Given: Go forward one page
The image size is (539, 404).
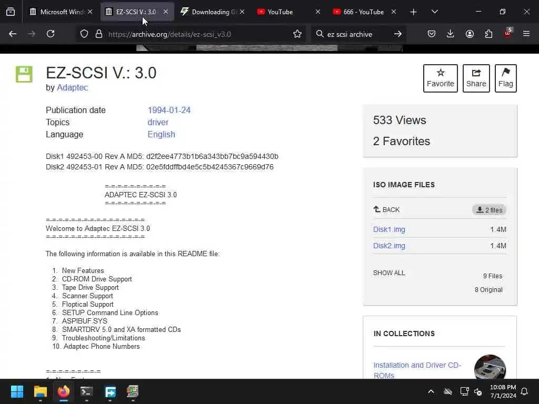Looking at the screenshot, I should pyautogui.click(x=32, y=34).
